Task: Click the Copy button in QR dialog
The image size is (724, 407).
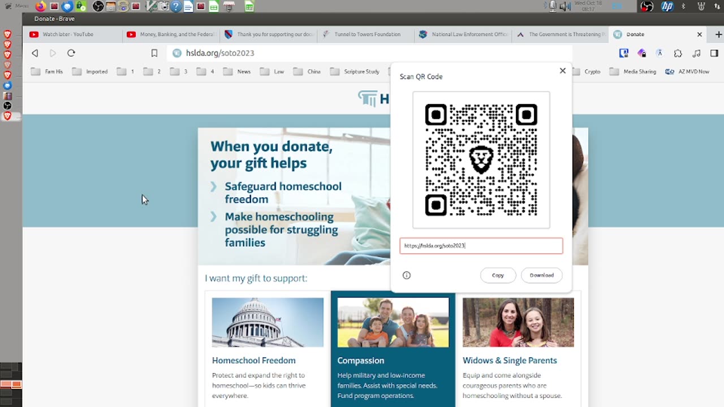Action: pyautogui.click(x=498, y=275)
